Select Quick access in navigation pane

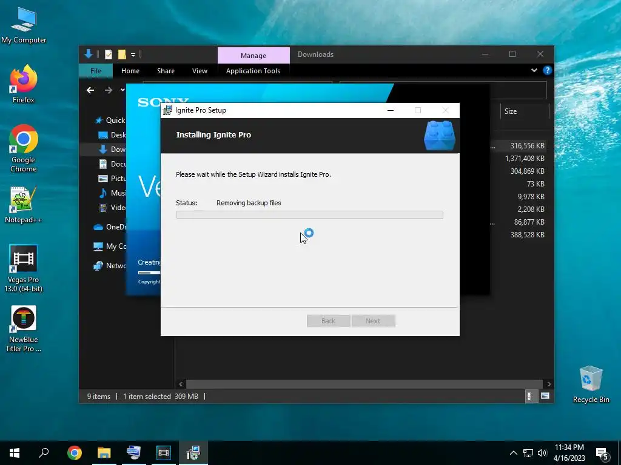pyautogui.click(x=110, y=120)
